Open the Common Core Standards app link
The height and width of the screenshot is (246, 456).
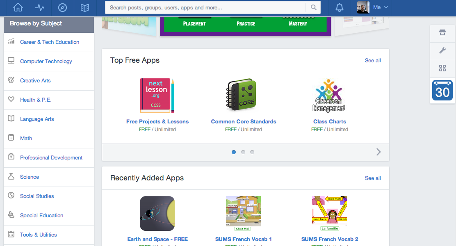[244, 122]
